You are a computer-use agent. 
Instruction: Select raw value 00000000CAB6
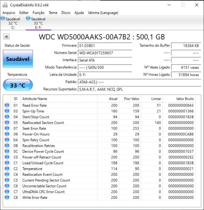point(181,134)
